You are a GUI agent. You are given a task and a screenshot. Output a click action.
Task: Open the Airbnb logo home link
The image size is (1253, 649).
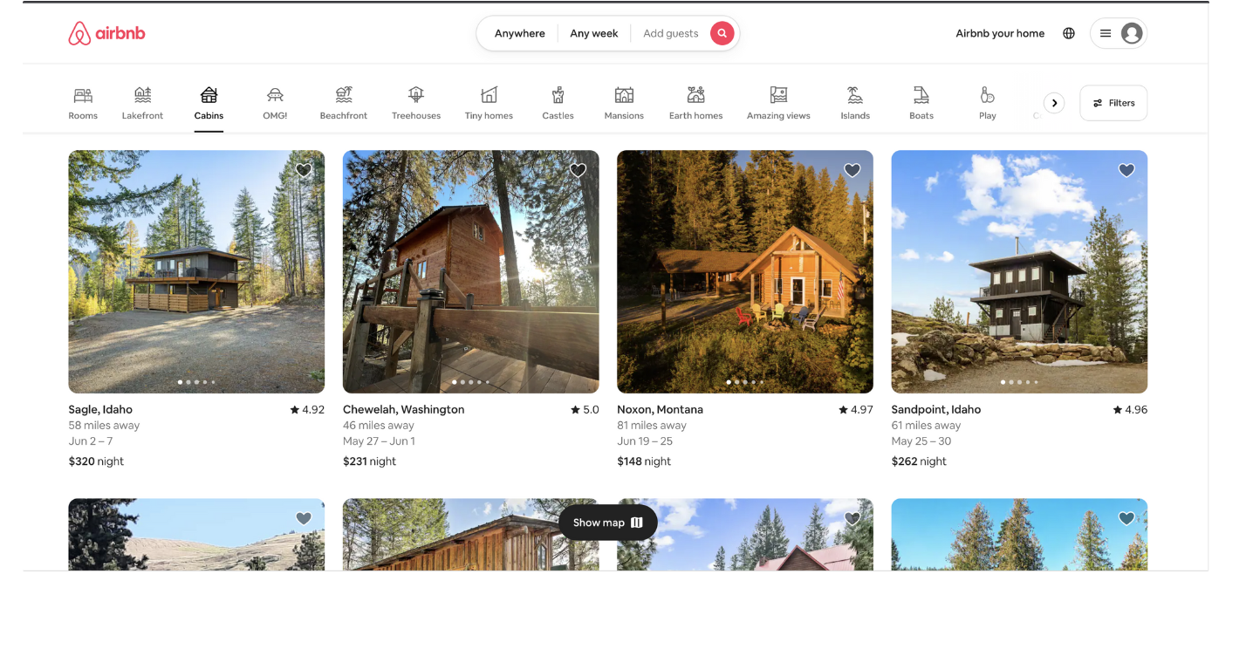coord(106,33)
